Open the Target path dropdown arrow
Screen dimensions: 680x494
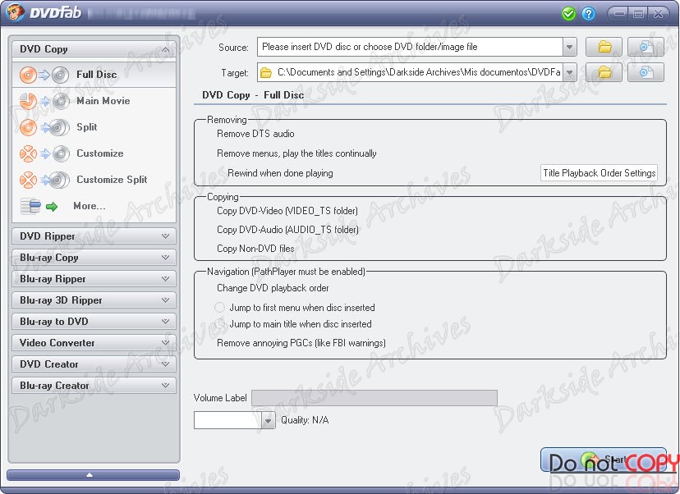pyautogui.click(x=570, y=72)
